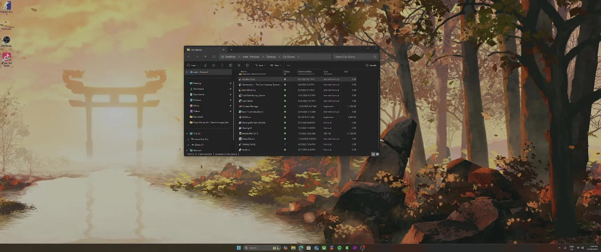
Task: Select the Car Games window tab
Action: pyautogui.click(x=206, y=50)
